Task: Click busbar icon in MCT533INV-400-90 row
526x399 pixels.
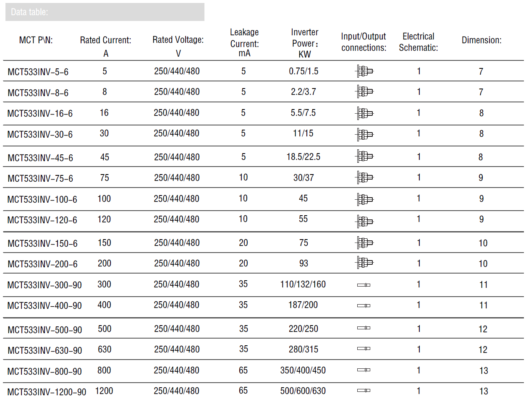Action: click(x=364, y=305)
